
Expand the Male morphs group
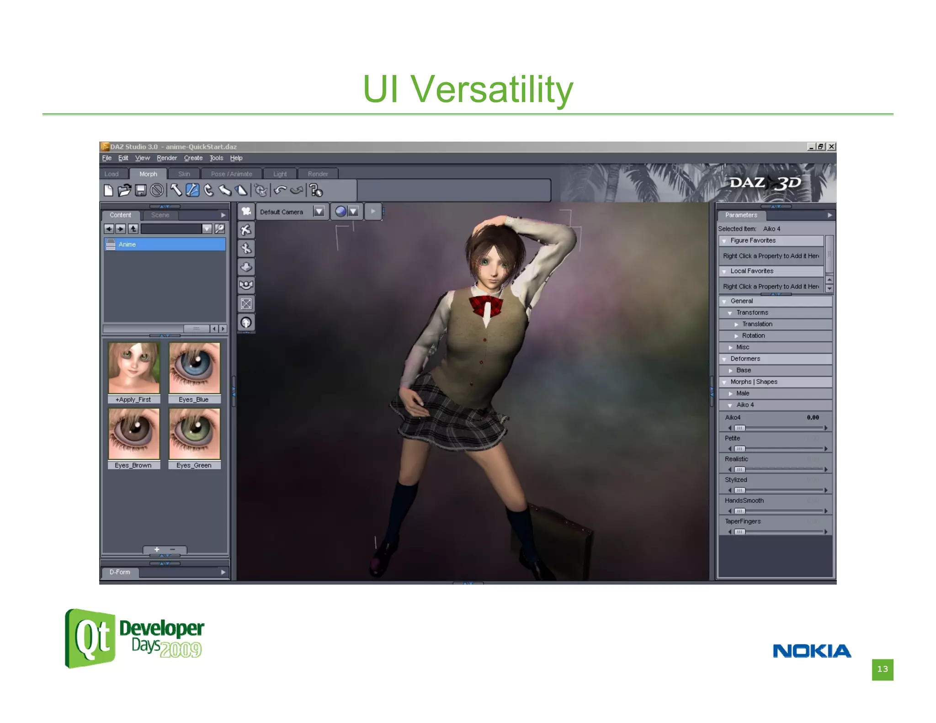[x=730, y=394]
